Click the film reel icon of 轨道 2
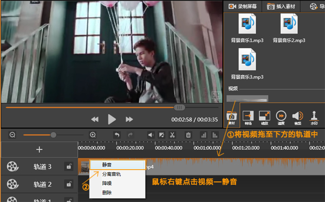Image resolution: width=325 pixels, height=202 pixels. coord(12,184)
